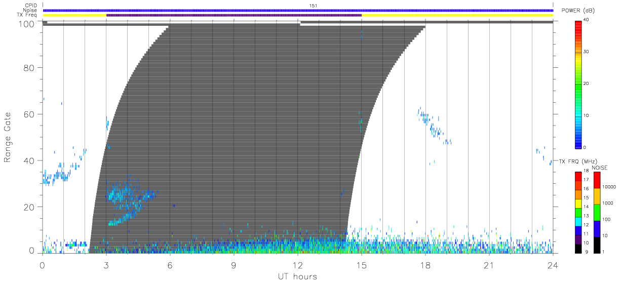Click x-axis tick label '12'
The width and height of the screenshot is (622, 287).
297,265
